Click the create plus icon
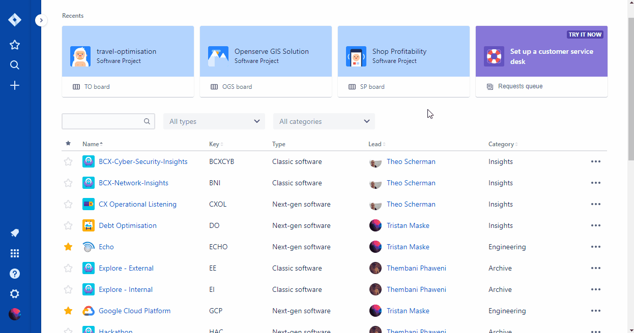Image resolution: width=634 pixels, height=333 pixels. (x=15, y=85)
